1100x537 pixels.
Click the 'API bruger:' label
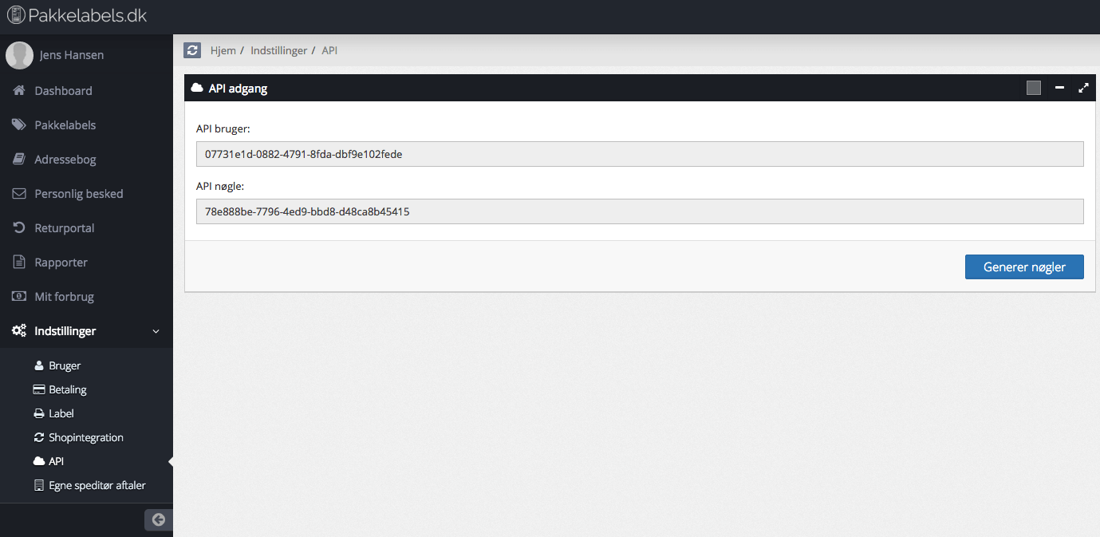(x=223, y=128)
